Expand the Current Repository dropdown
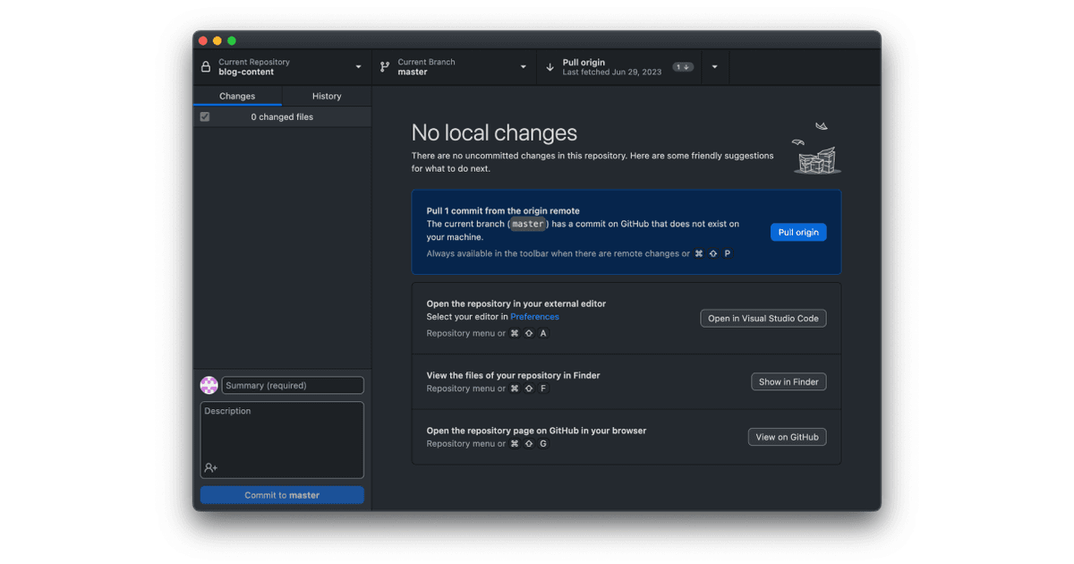 coord(358,67)
